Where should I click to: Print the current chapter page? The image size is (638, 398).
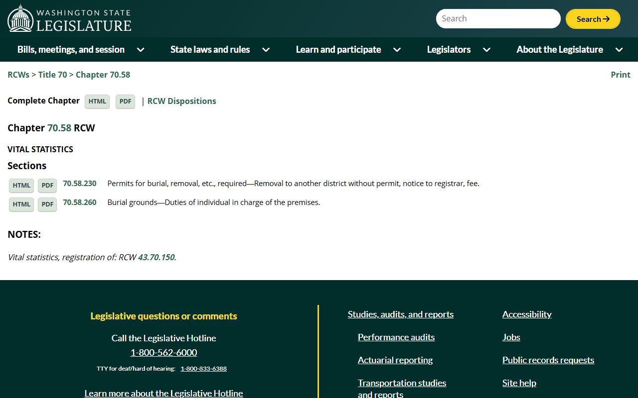pos(620,75)
